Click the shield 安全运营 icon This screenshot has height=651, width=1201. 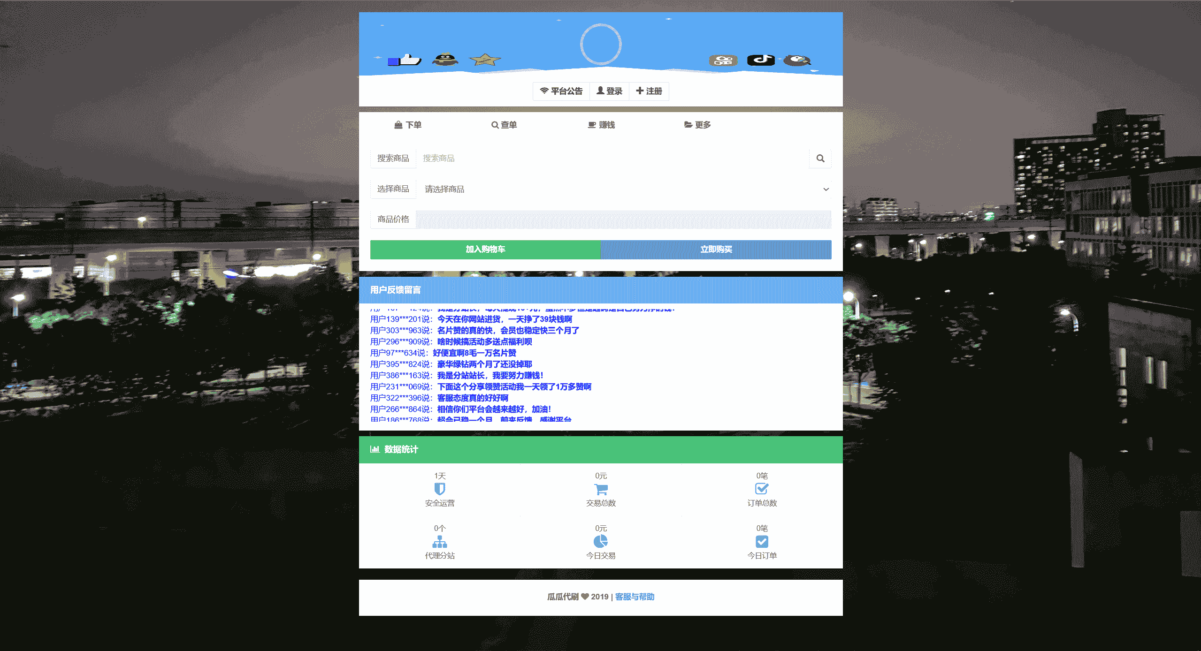pos(439,489)
